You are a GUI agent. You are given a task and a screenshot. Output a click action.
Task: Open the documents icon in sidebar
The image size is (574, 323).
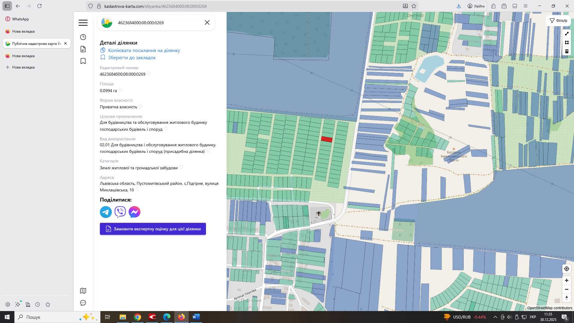click(83, 49)
